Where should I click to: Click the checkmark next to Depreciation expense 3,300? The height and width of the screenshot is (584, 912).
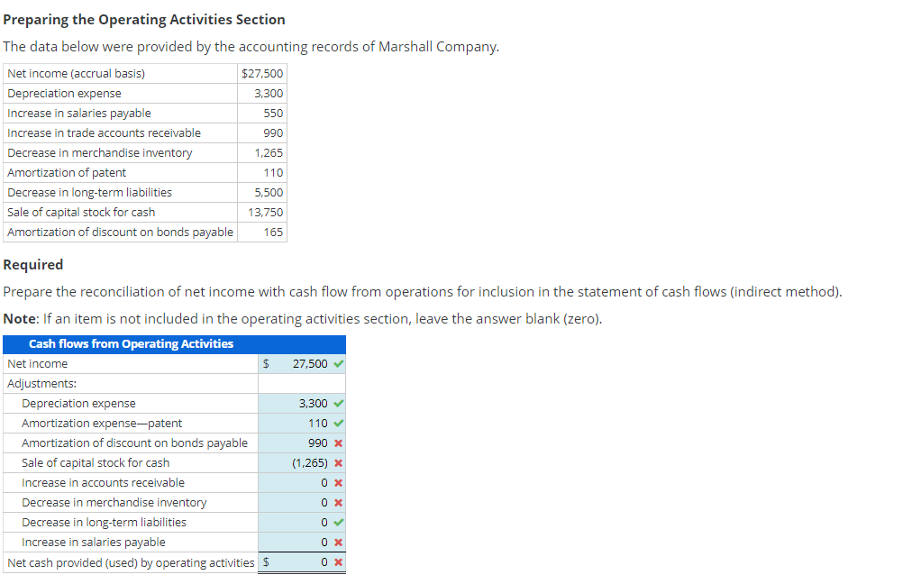click(x=337, y=403)
